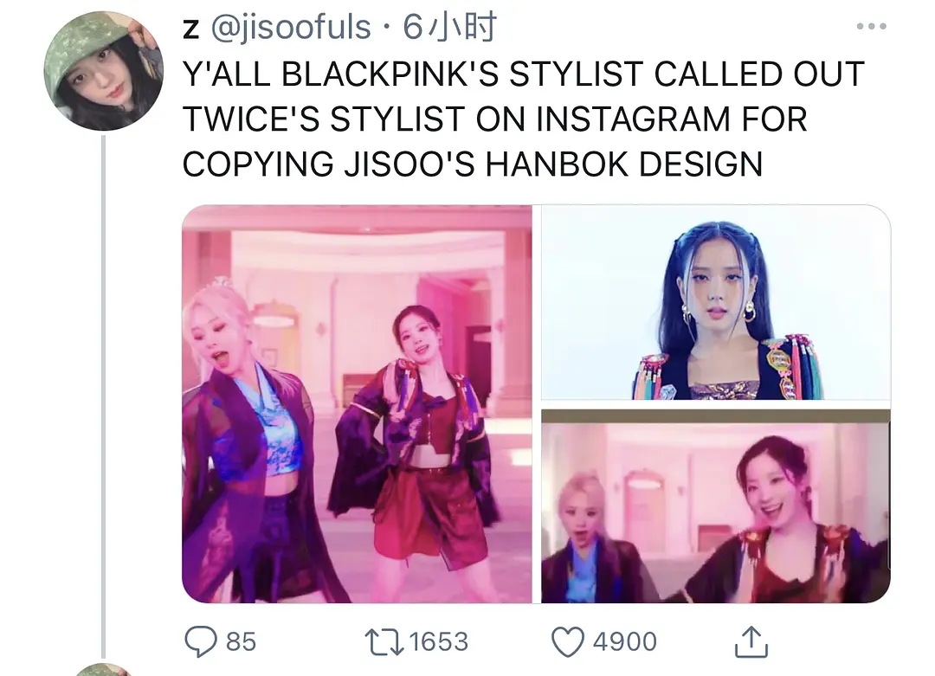Open the reply comment icon
The height and width of the screenshot is (676, 935).
pos(201,641)
